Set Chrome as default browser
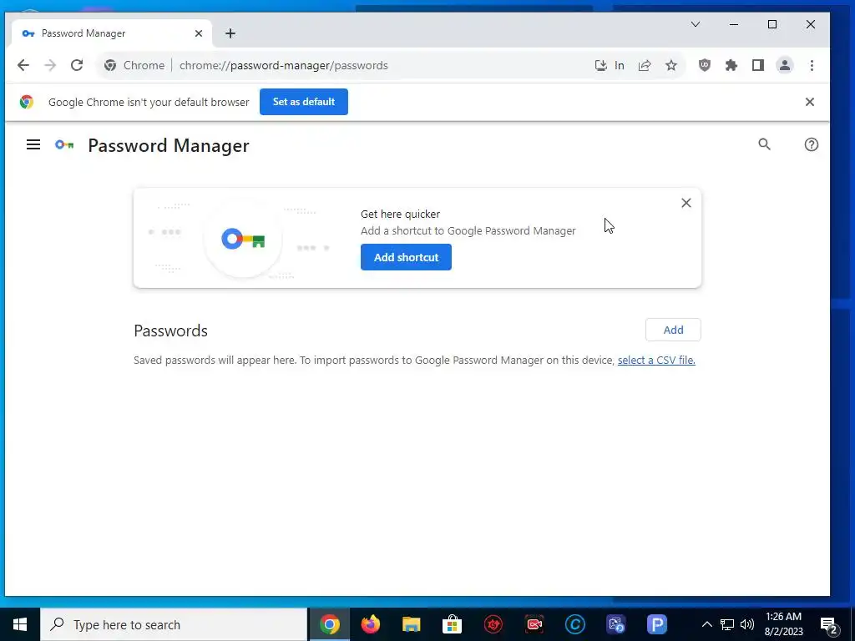This screenshot has height=641, width=855. click(x=304, y=102)
